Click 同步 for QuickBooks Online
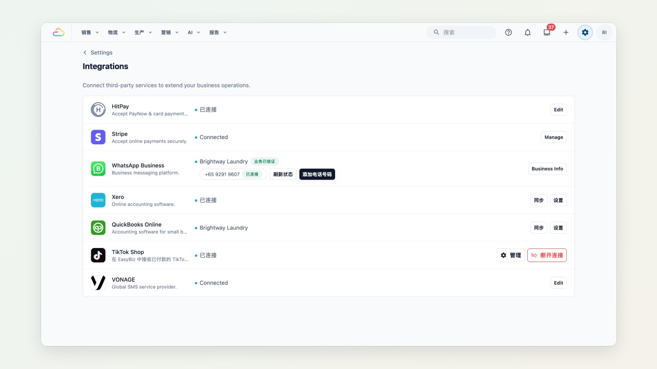Image resolution: width=657 pixels, height=369 pixels. 539,228
